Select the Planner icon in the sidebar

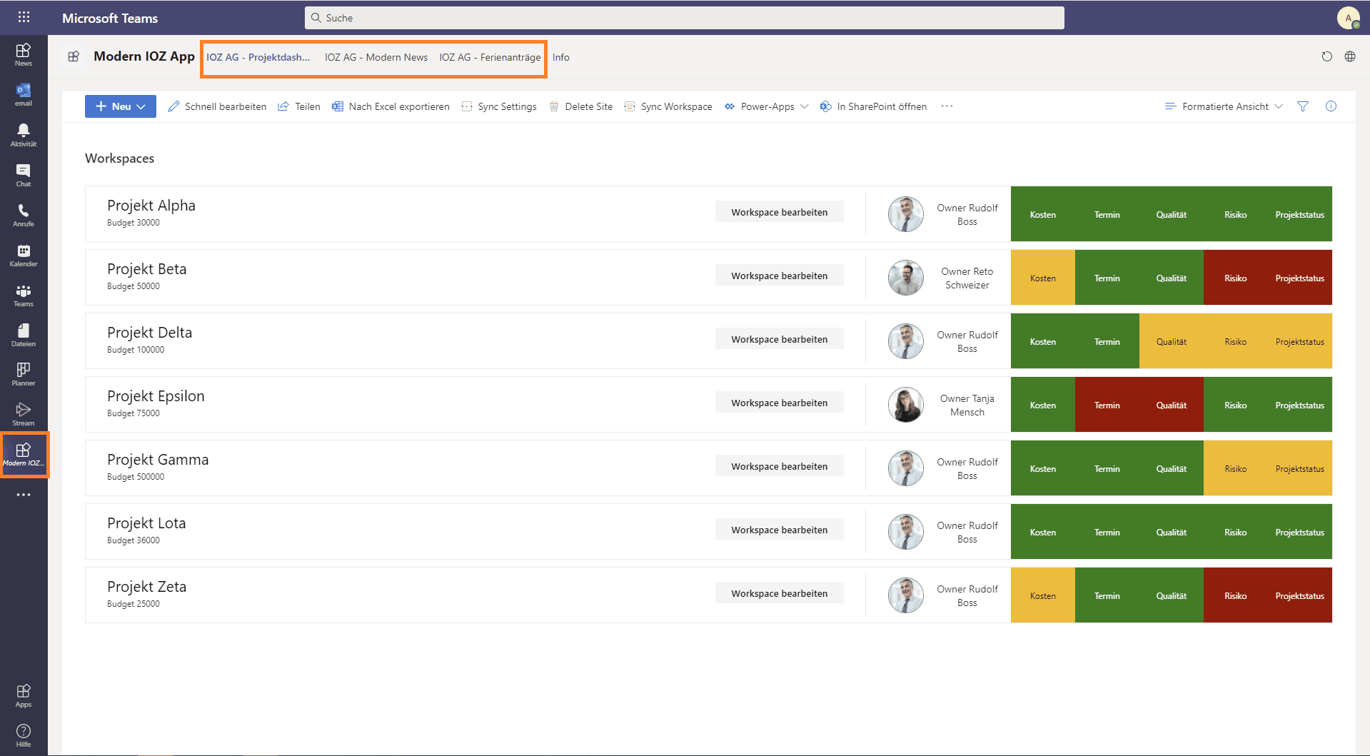23,371
